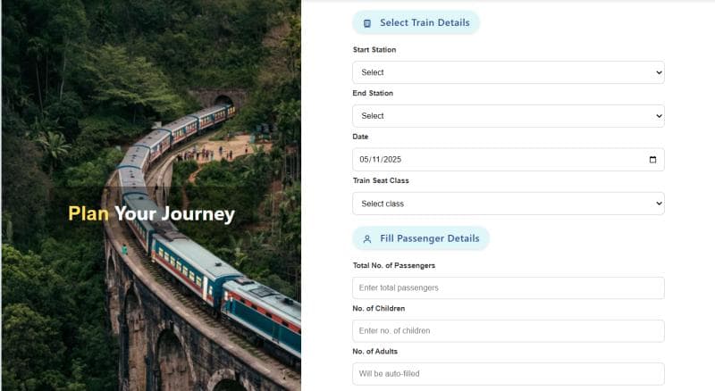Click the Total No. of Passengers label
715x391 pixels.
394,265
